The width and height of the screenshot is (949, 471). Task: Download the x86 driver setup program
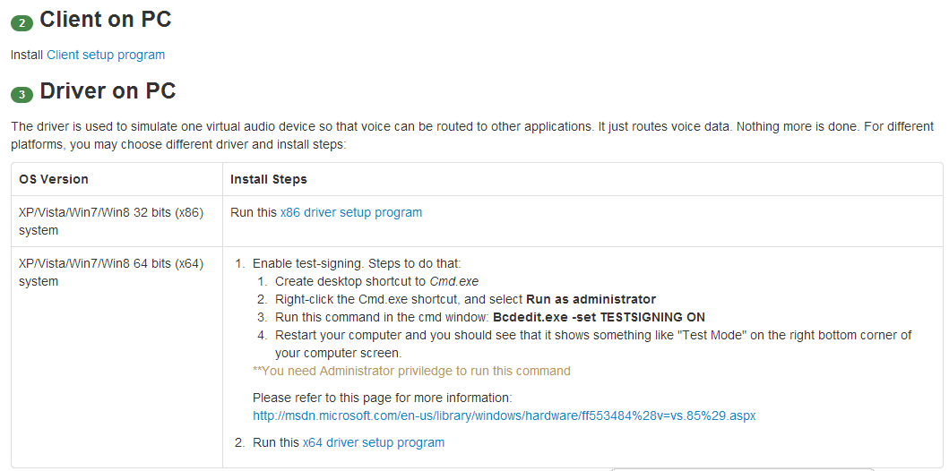(x=351, y=213)
